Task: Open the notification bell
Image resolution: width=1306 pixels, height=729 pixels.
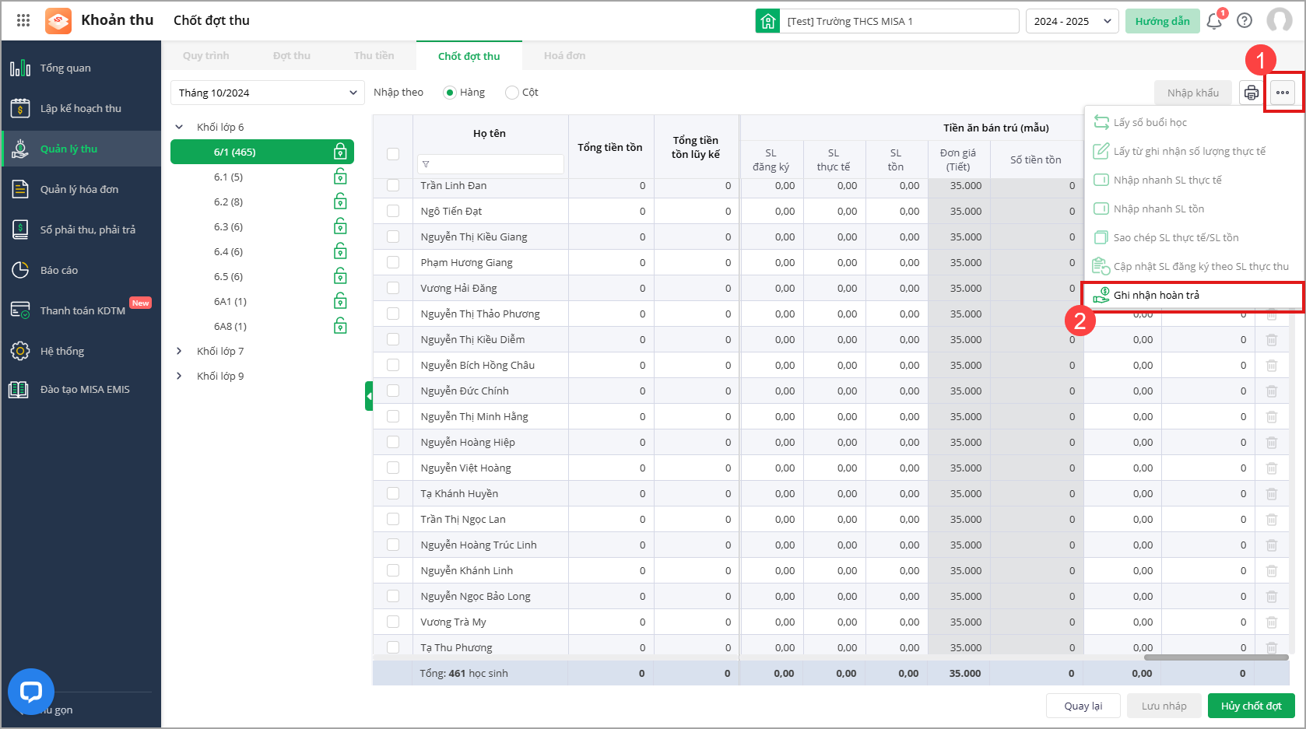Action: (1213, 21)
